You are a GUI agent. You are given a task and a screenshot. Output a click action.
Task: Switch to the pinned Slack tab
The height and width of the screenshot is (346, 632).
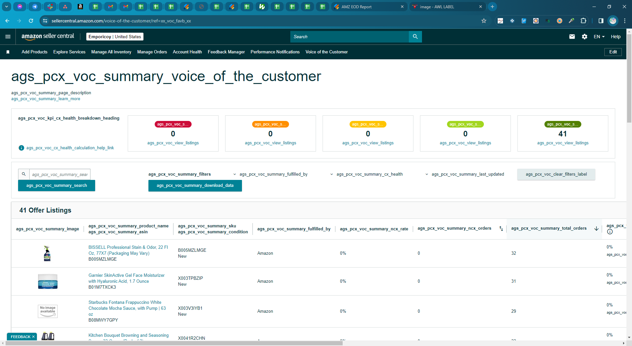[50, 7]
